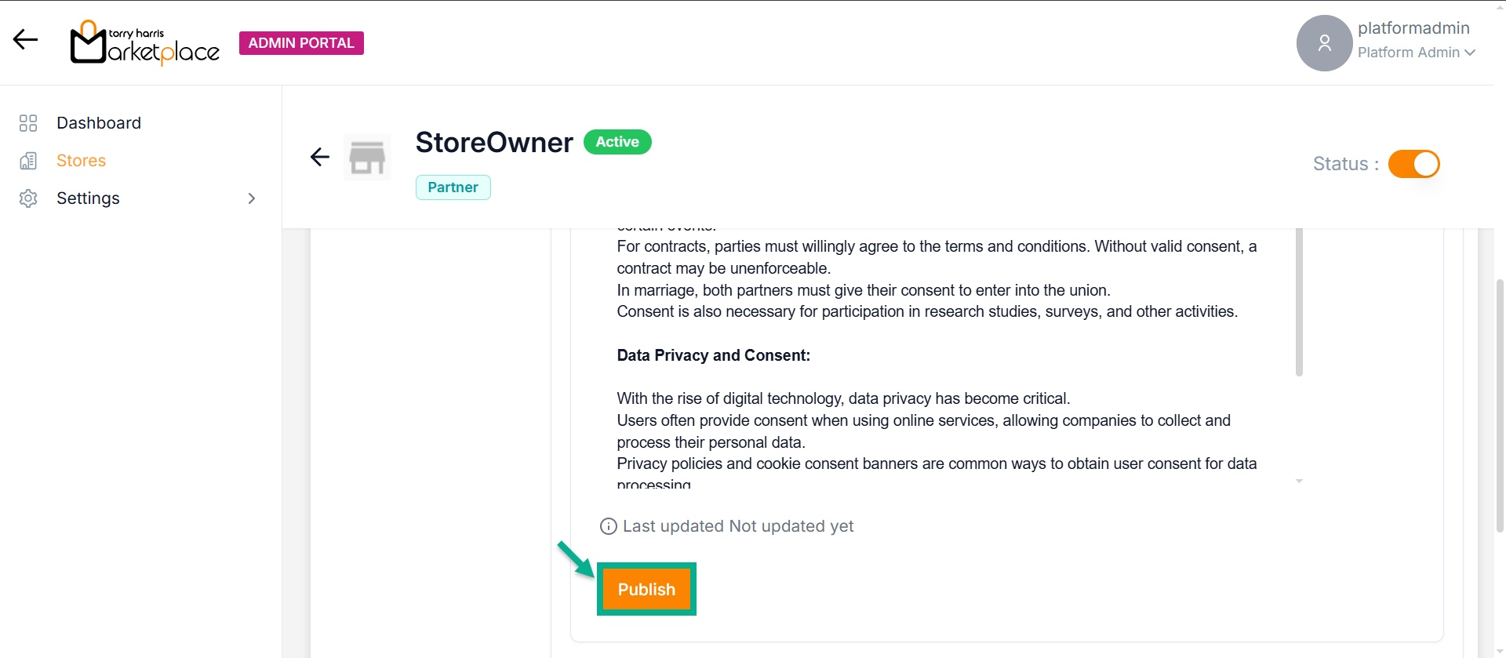Click the consent text scroll-down arrow
Image resolution: width=1506 pixels, height=658 pixels.
pyautogui.click(x=1299, y=481)
